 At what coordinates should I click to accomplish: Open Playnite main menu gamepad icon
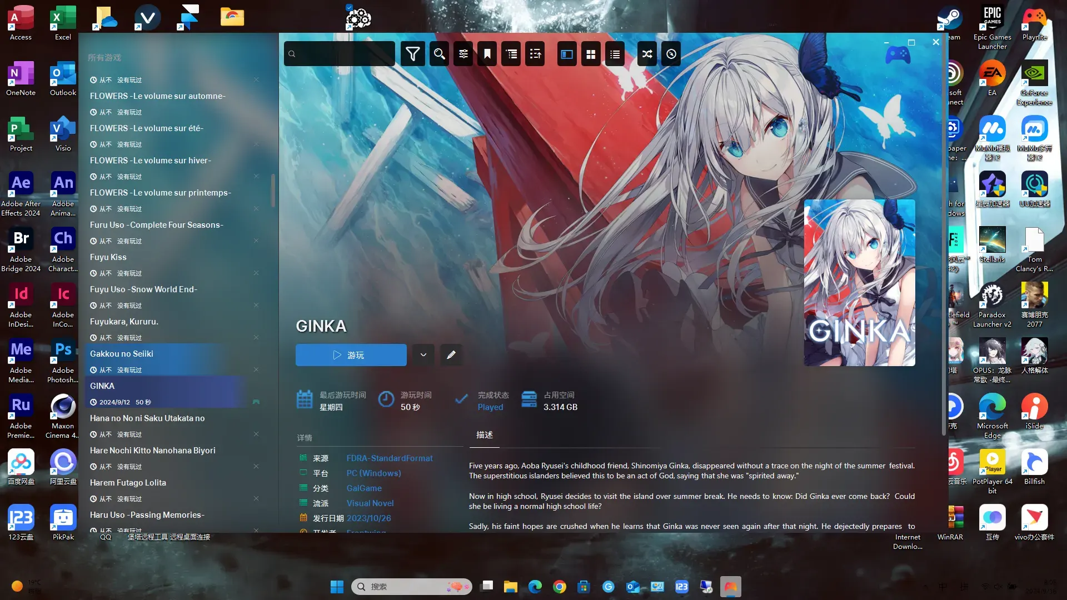click(898, 54)
